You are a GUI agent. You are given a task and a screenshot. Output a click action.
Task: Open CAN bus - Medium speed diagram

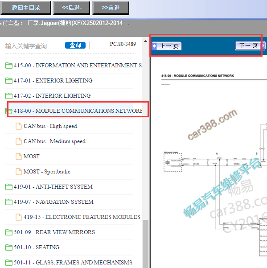pyautogui.click(x=54, y=141)
